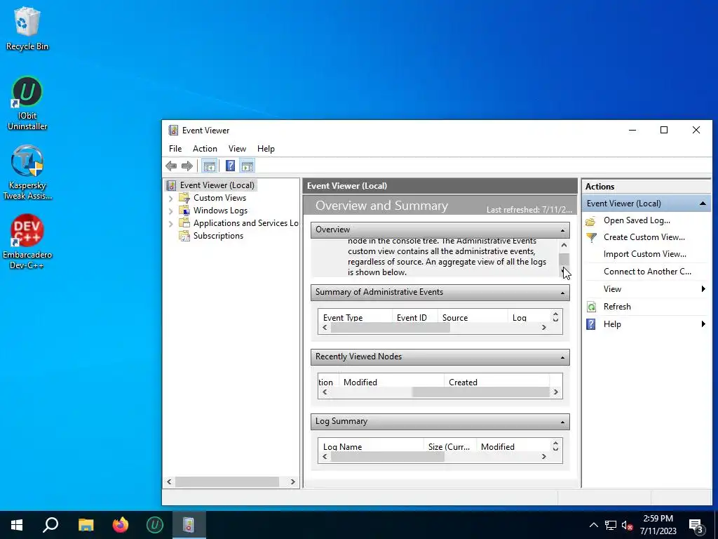Click the muted volume tray icon
The height and width of the screenshot is (539, 718).
628,525
